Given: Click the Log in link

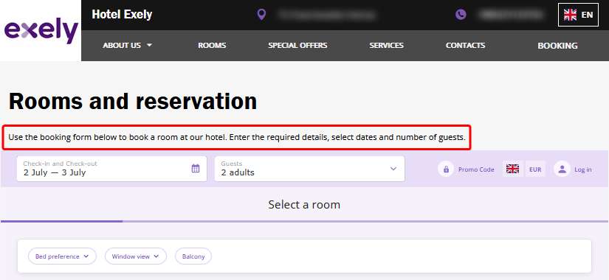Looking at the screenshot, I should coord(583,169).
